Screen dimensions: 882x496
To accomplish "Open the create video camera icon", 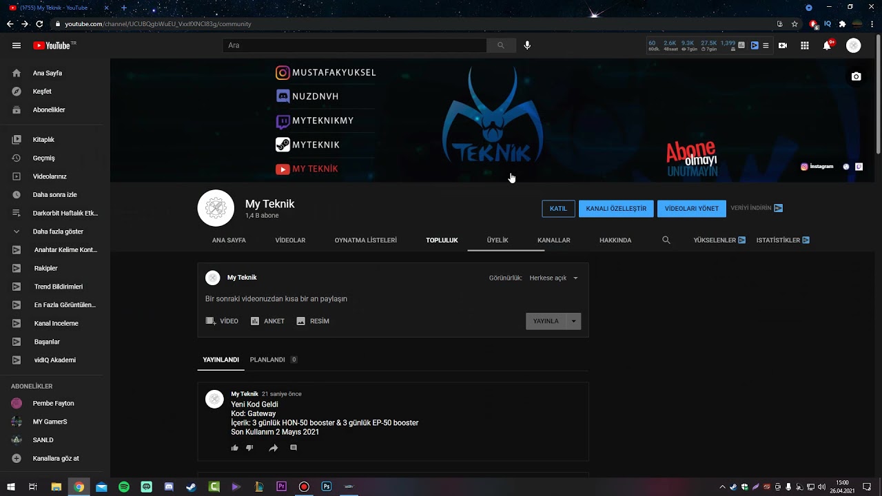I will tap(783, 45).
